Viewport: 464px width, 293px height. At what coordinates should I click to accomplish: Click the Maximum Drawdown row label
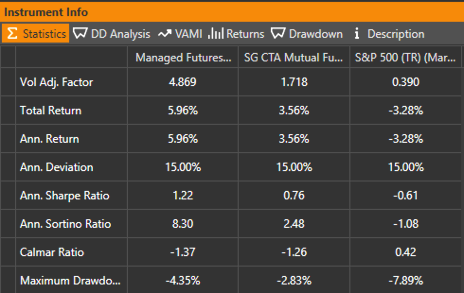point(70,281)
